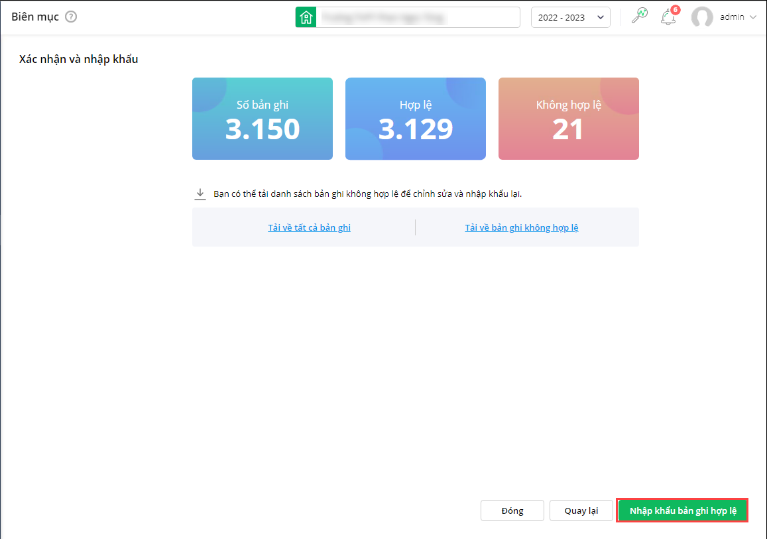Click Tải về tất cả bản ghi link
Screen dimensions: 767x539
coord(309,227)
